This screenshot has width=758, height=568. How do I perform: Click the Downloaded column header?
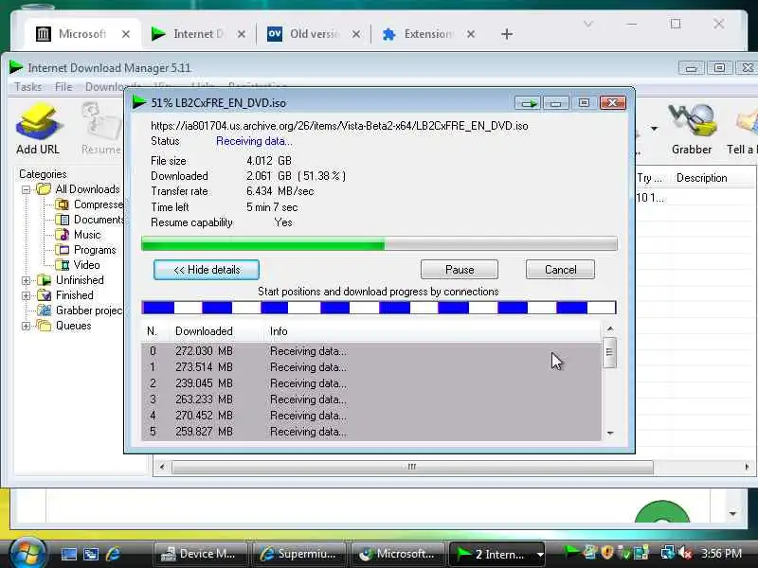(x=204, y=331)
